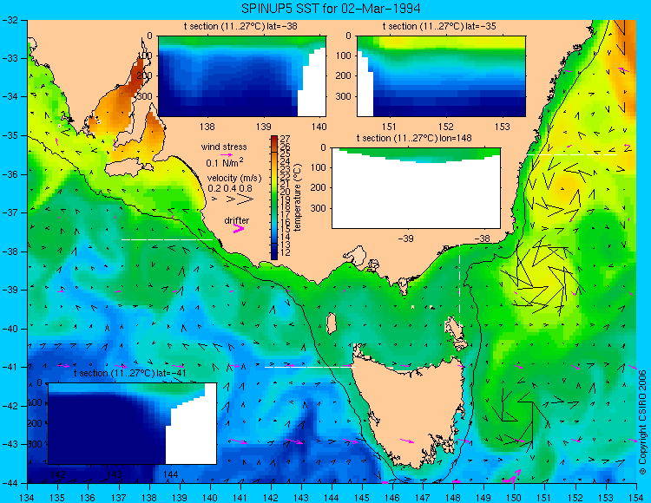
Task: Click latitude axis label -36
Action: (x=10, y=174)
